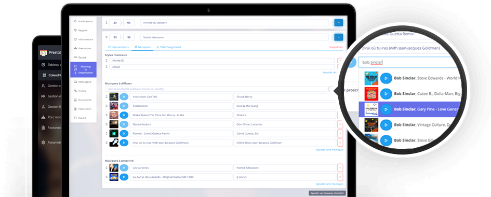Switch to the Interventions tab
This screenshot has width=491, height=197.
118,47
